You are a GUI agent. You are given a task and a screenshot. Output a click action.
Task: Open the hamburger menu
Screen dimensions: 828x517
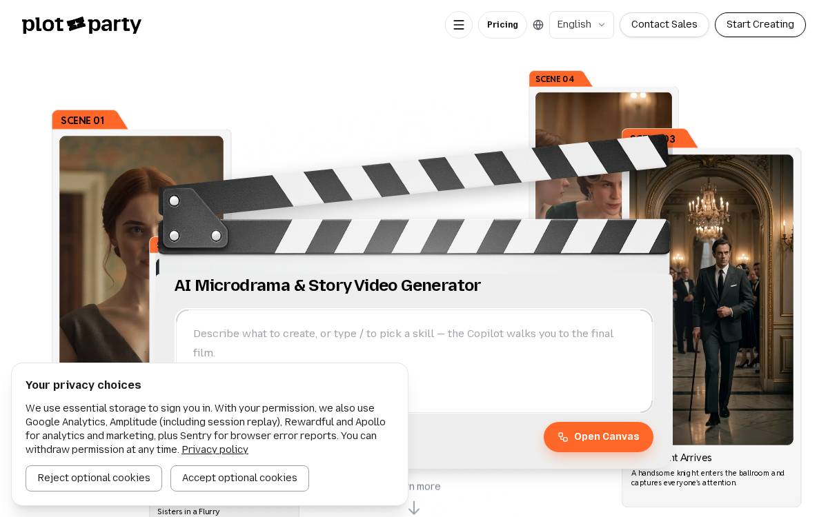click(459, 25)
